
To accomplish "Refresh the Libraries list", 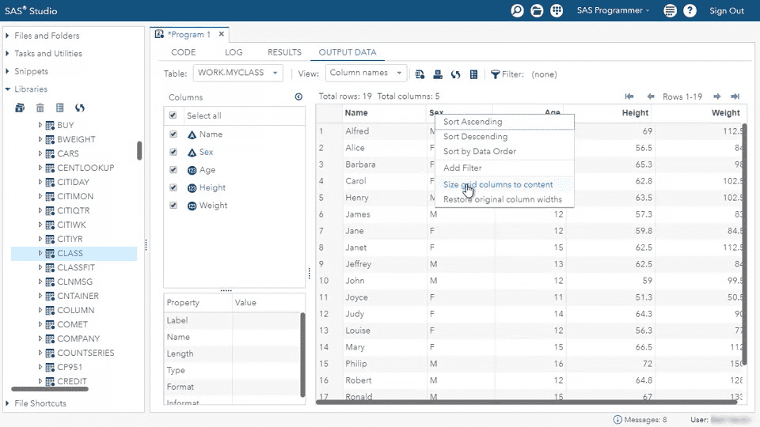I will [x=80, y=108].
